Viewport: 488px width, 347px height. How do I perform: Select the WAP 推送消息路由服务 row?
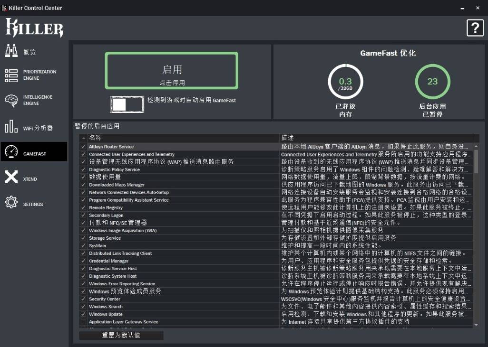(276, 162)
